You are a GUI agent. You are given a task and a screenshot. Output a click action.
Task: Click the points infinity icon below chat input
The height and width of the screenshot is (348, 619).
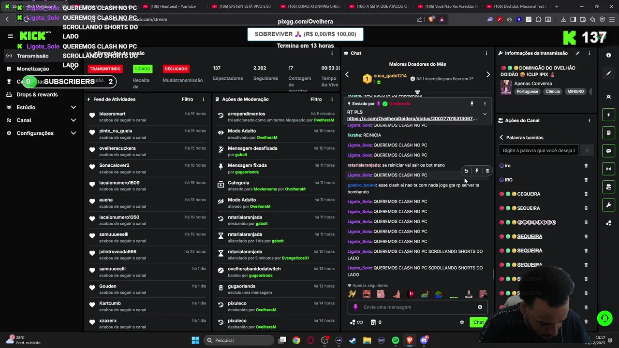coord(356,322)
